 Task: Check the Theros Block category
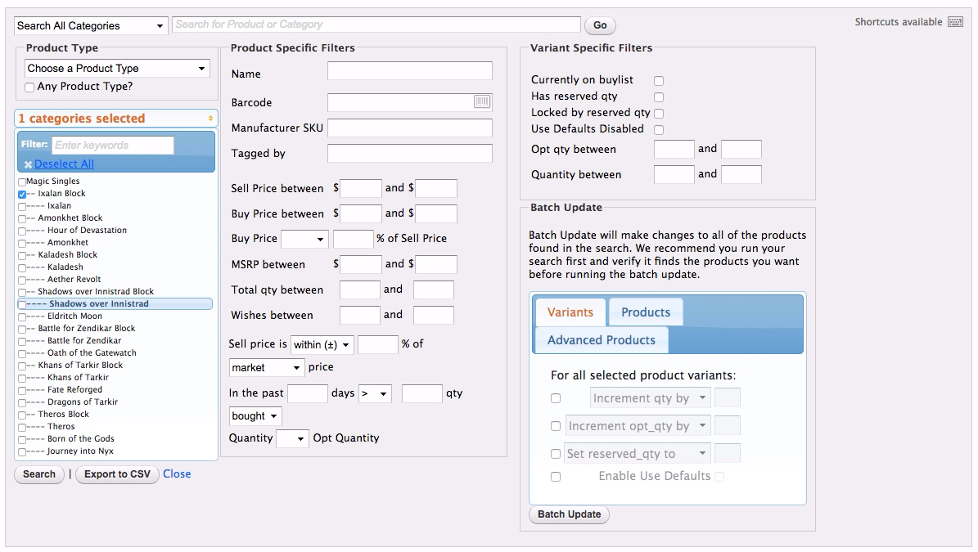[x=22, y=415]
